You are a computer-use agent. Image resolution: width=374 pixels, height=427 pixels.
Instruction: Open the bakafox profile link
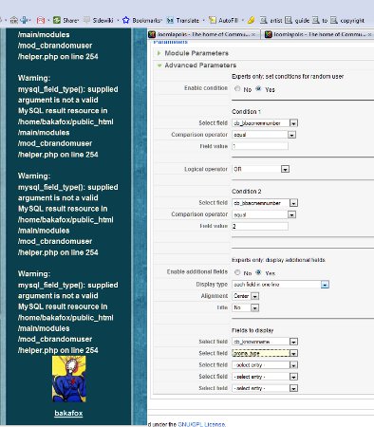68,413
